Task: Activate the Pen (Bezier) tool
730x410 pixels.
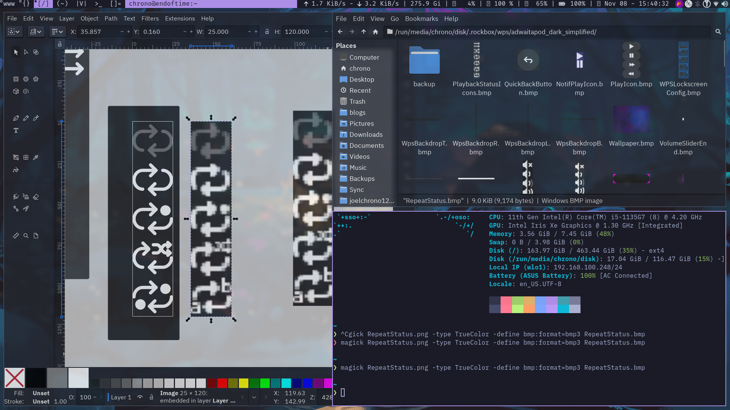Action: pos(16,118)
